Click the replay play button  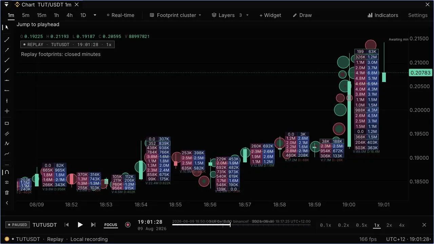point(80,225)
